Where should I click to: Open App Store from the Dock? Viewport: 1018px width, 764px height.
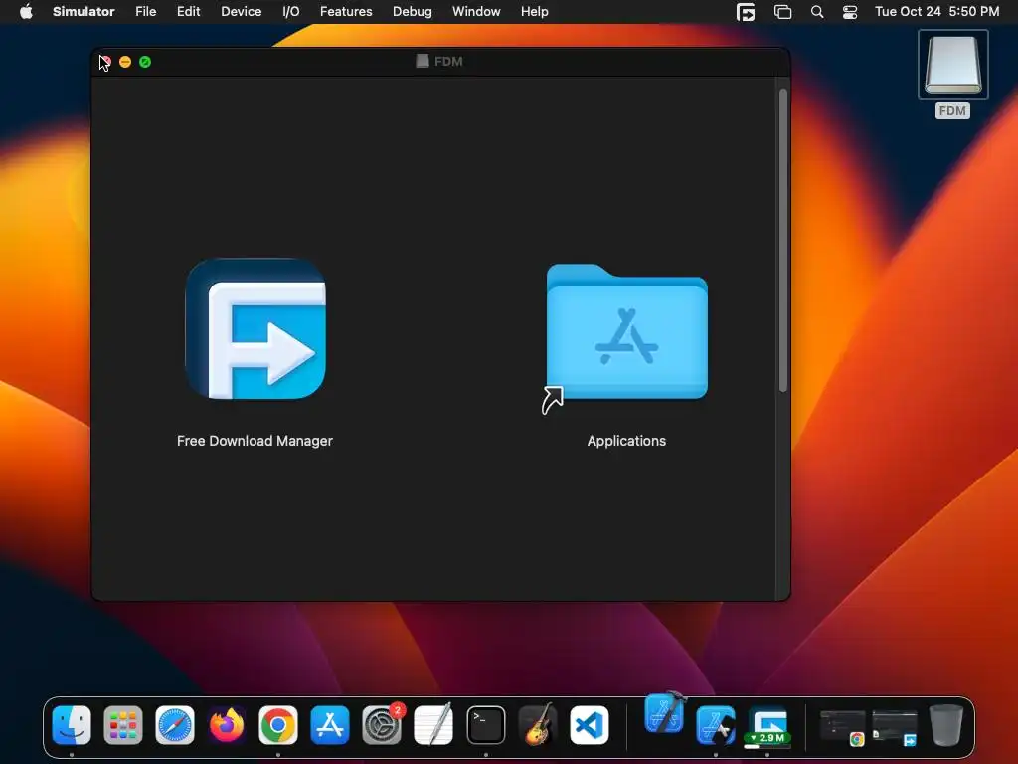pyautogui.click(x=330, y=725)
